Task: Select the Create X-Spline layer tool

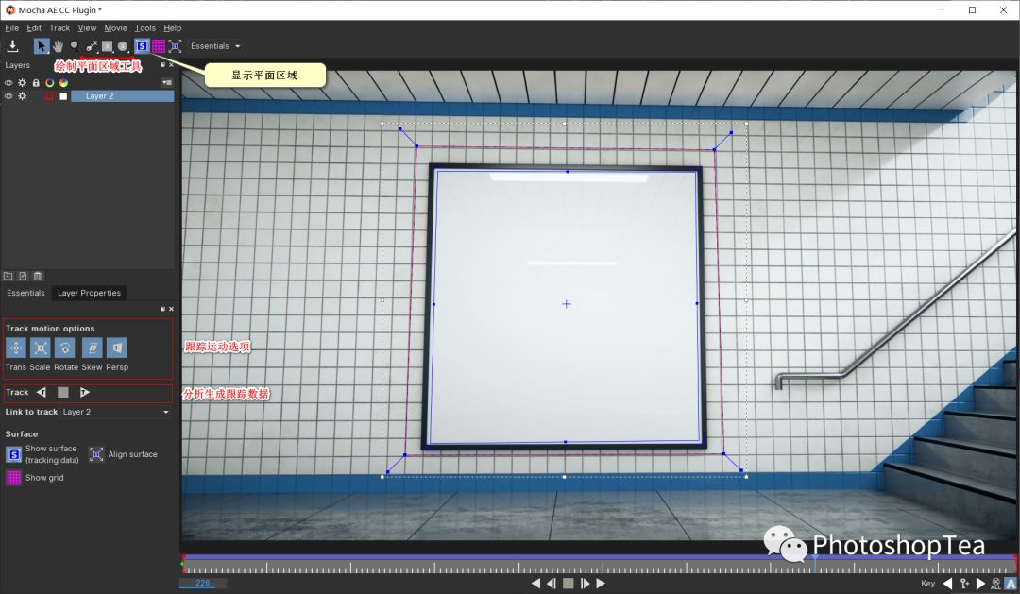Action: (x=92, y=46)
